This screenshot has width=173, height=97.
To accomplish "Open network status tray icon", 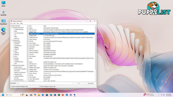I will pos(162,95).
